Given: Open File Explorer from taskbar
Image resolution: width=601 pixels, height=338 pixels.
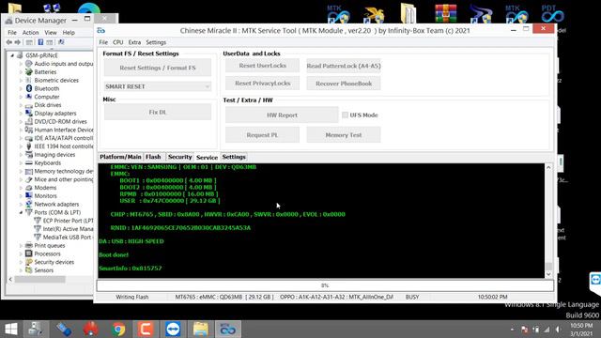Looking at the screenshot, I should [200, 329].
